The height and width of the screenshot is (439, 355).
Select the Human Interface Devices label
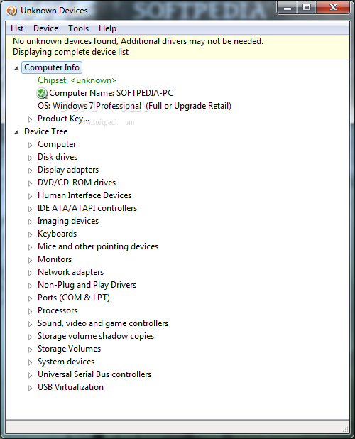(x=84, y=195)
